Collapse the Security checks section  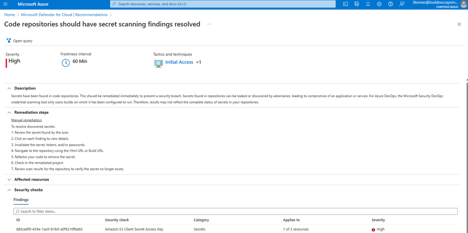click(x=9, y=190)
